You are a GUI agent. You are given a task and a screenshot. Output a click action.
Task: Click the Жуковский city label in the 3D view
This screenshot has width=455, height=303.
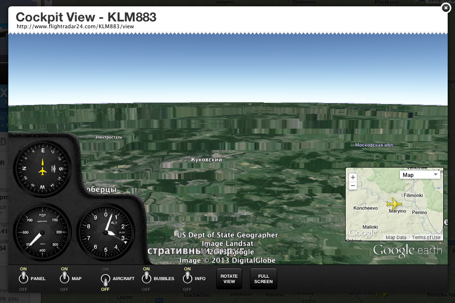206,160
